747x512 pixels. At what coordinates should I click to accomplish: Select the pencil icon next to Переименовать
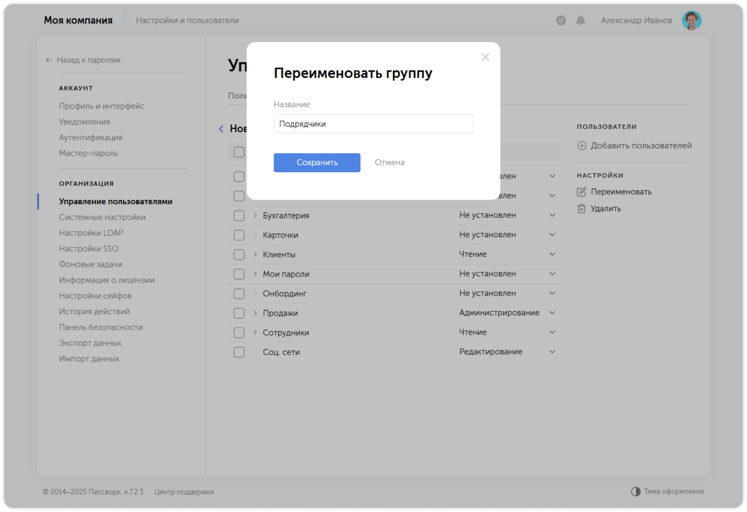pyautogui.click(x=582, y=191)
